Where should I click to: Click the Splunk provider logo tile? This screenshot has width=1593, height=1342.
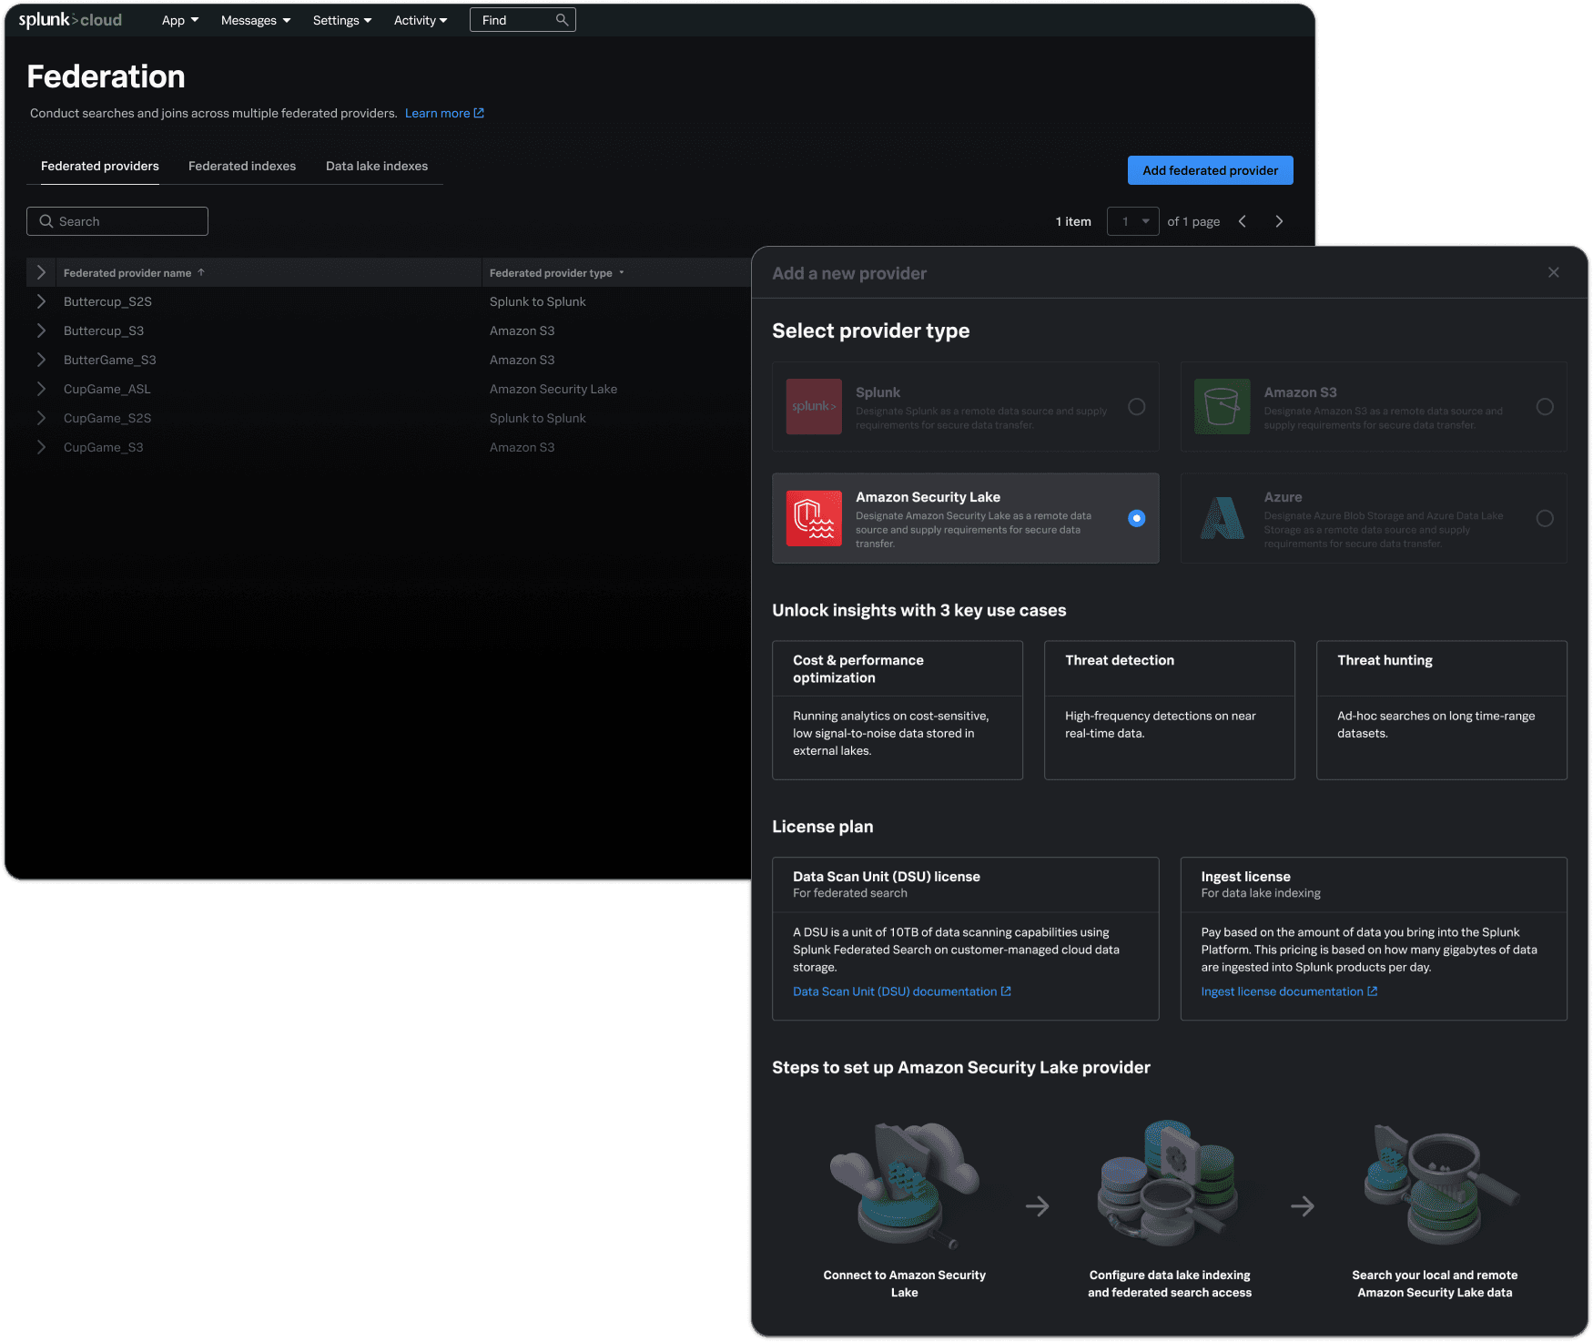pos(814,407)
